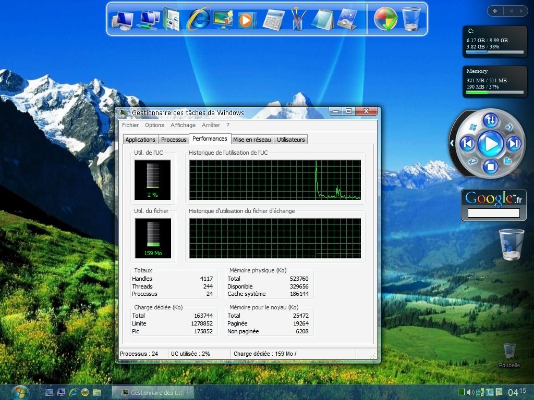Open the Google.fr logo link

[493, 198]
